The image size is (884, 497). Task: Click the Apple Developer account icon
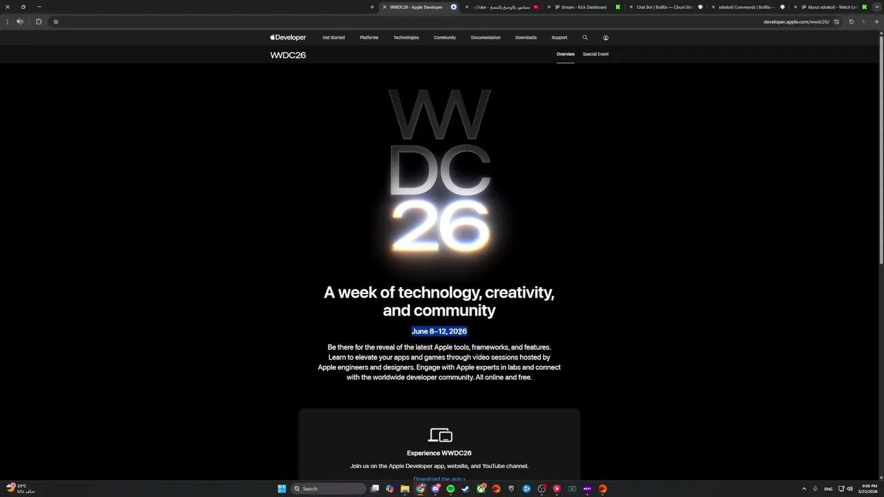pos(606,37)
